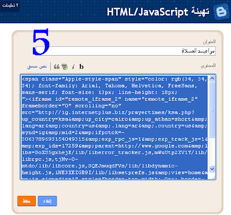The width and height of the screenshot is (231, 215).
Task: Toggle italic formatting button
Action: coord(73,67)
